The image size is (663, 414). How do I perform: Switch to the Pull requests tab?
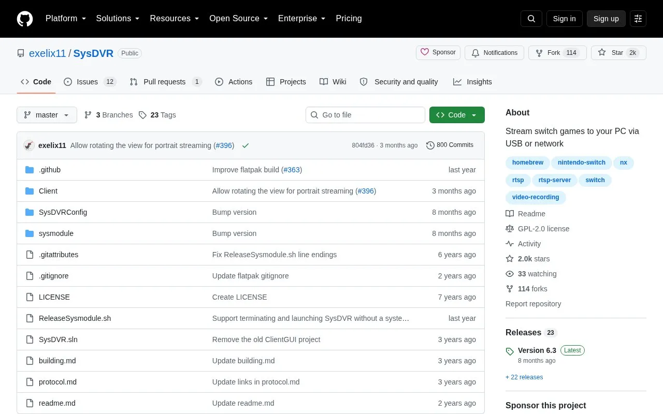[166, 82]
